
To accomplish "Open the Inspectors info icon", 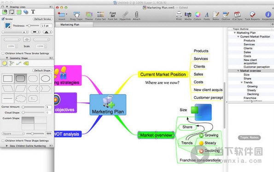I will coord(268,14).
